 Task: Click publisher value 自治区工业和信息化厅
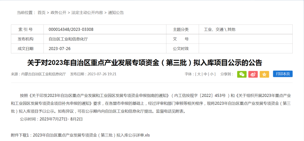[x=68, y=39]
